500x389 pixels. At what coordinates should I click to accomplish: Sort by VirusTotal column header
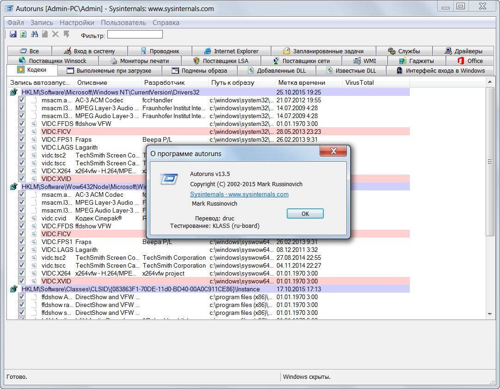[x=376, y=83]
